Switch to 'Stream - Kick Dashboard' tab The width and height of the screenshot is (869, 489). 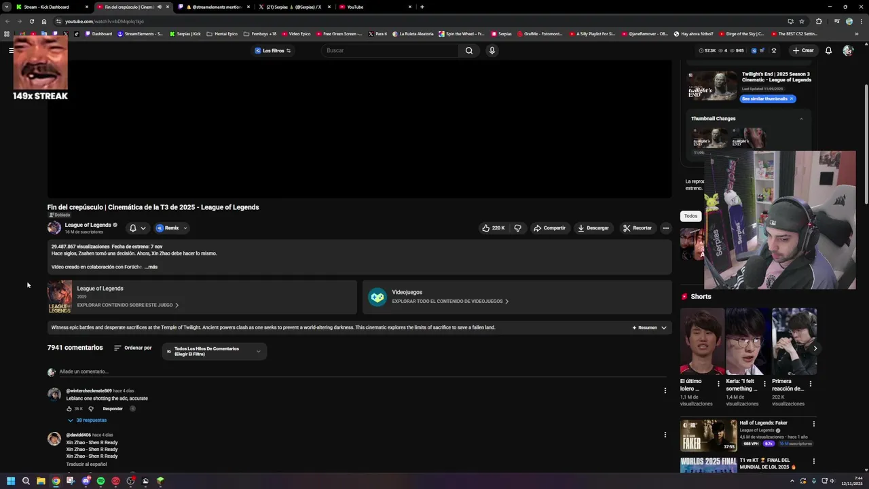pyautogui.click(x=53, y=7)
